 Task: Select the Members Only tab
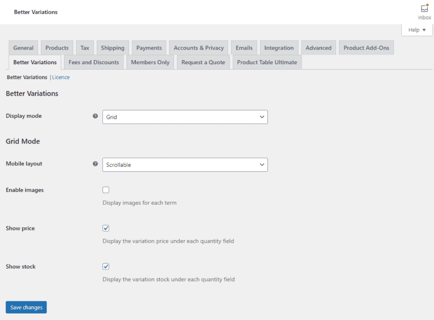(x=150, y=62)
